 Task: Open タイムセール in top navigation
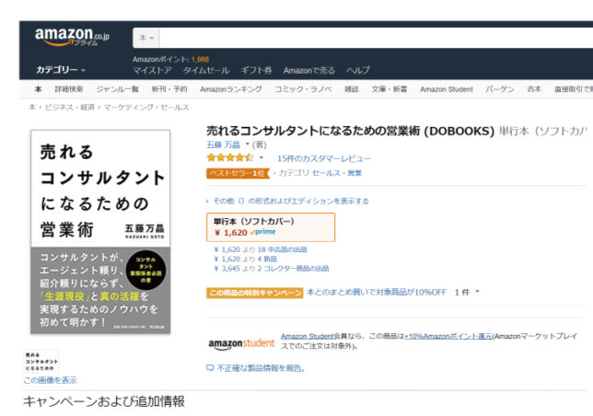(206, 70)
